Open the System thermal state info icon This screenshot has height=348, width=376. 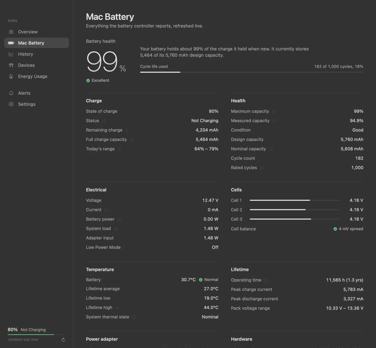tap(134, 317)
